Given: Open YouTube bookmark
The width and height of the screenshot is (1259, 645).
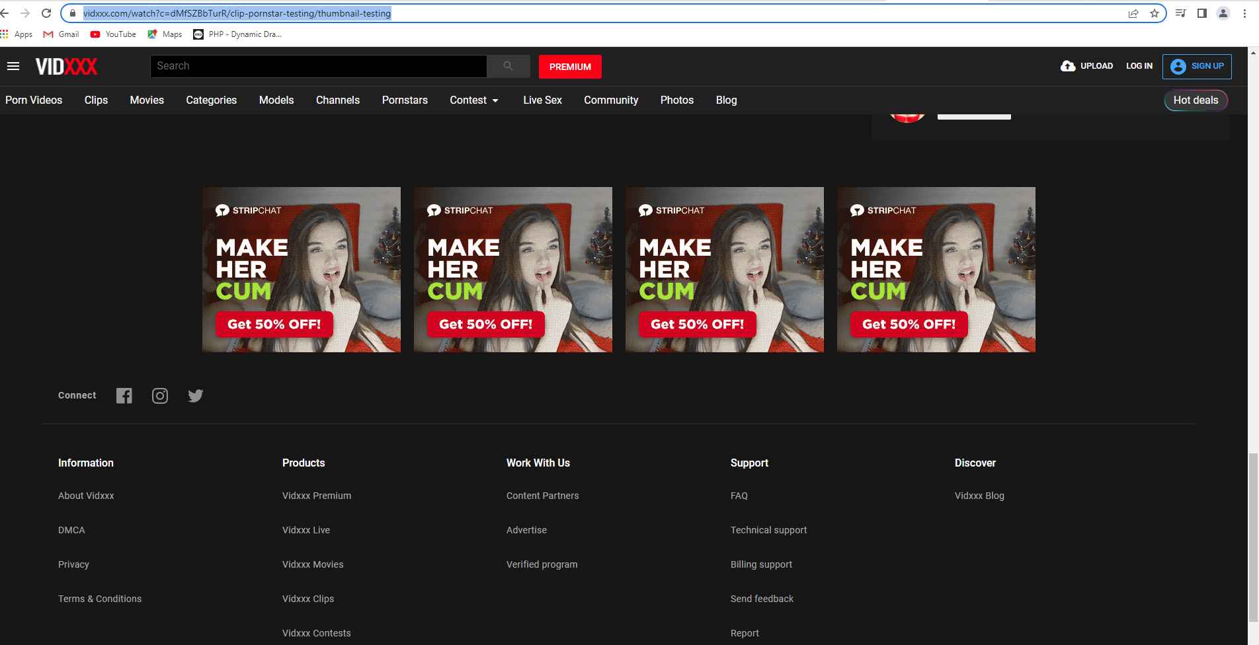Looking at the screenshot, I should 113,34.
